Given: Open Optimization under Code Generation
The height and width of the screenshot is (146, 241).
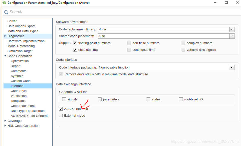Looking at the screenshot, I should click(20, 61).
